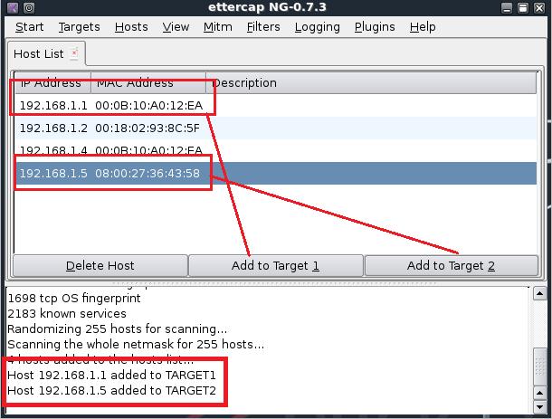The width and height of the screenshot is (552, 419).
Task: Click MAC address 08:00:27:36:43:58
Action: pyautogui.click(x=148, y=173)
